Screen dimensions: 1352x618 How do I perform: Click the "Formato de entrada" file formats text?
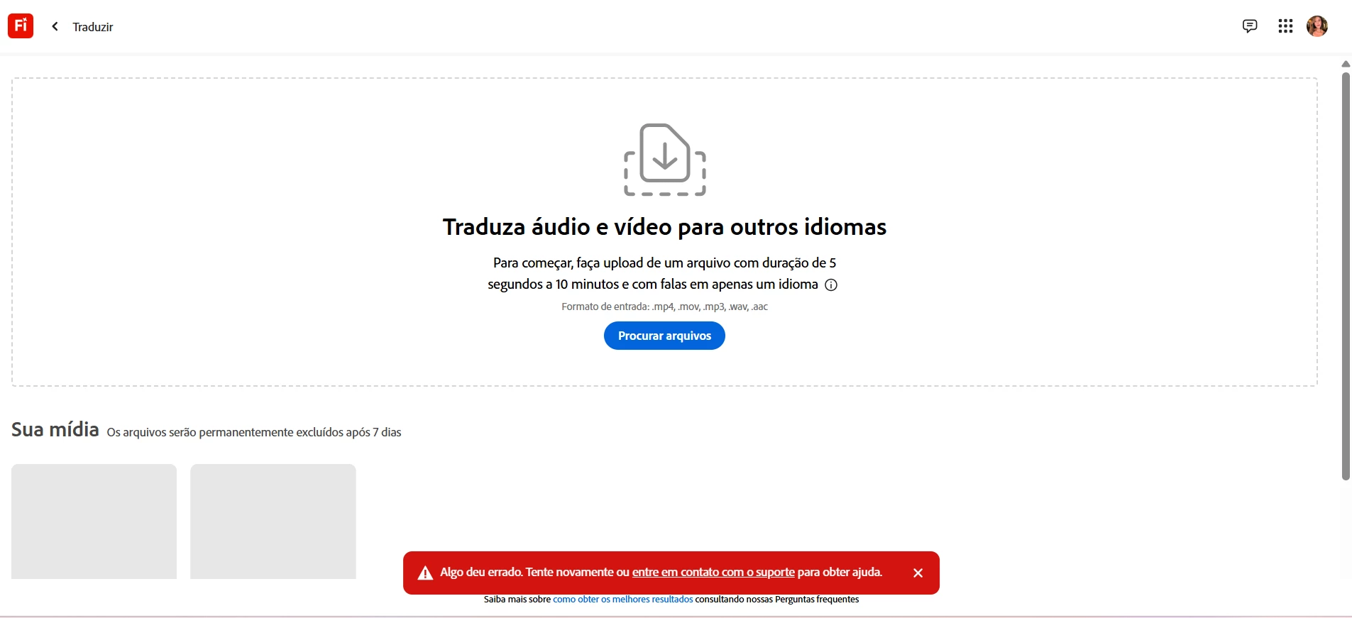[x=664, y=307]
